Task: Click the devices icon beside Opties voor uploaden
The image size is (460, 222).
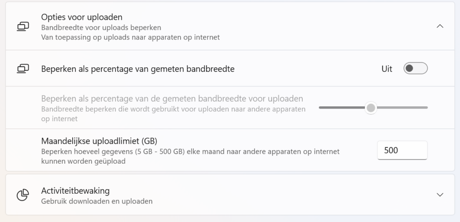Action: pyautogui.click(x=23, y=26)
